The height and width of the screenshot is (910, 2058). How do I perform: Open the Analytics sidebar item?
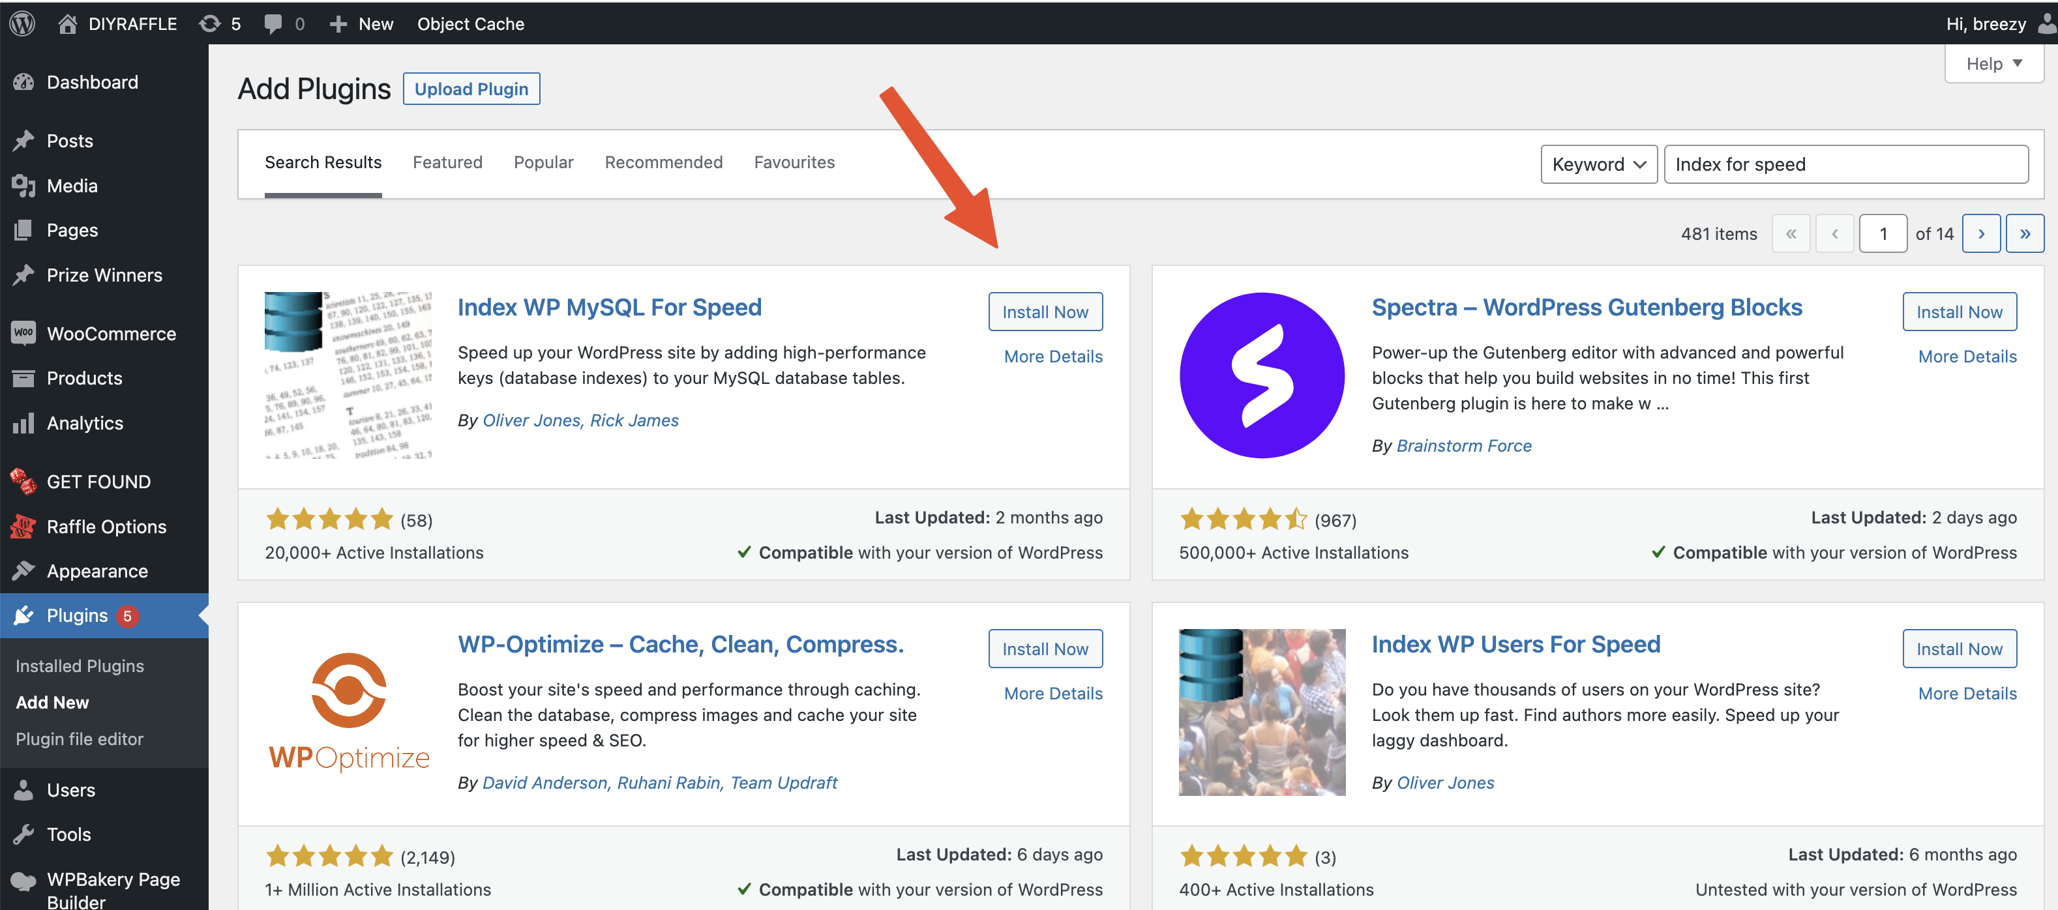[85, 422]
